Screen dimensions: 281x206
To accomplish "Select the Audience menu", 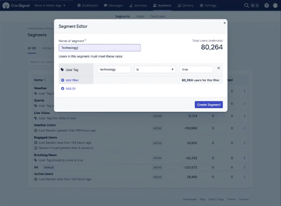I will (162, 5).
